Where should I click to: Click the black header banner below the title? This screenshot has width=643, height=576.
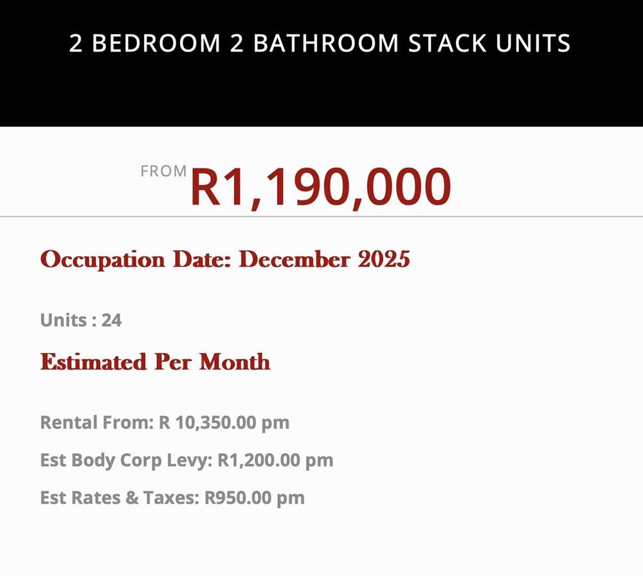[321, 96]
